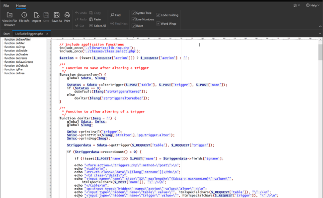Click the $triggerdata = $data->getTrigger line
This screenshot has height=198, width=323.
[x=140, y=145]
